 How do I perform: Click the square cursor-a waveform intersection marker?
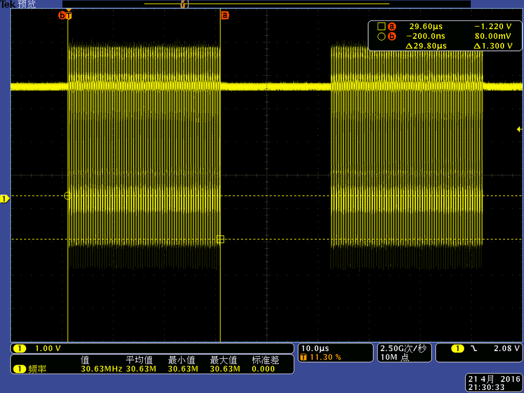pyautogui.click(x=220, y=239)
